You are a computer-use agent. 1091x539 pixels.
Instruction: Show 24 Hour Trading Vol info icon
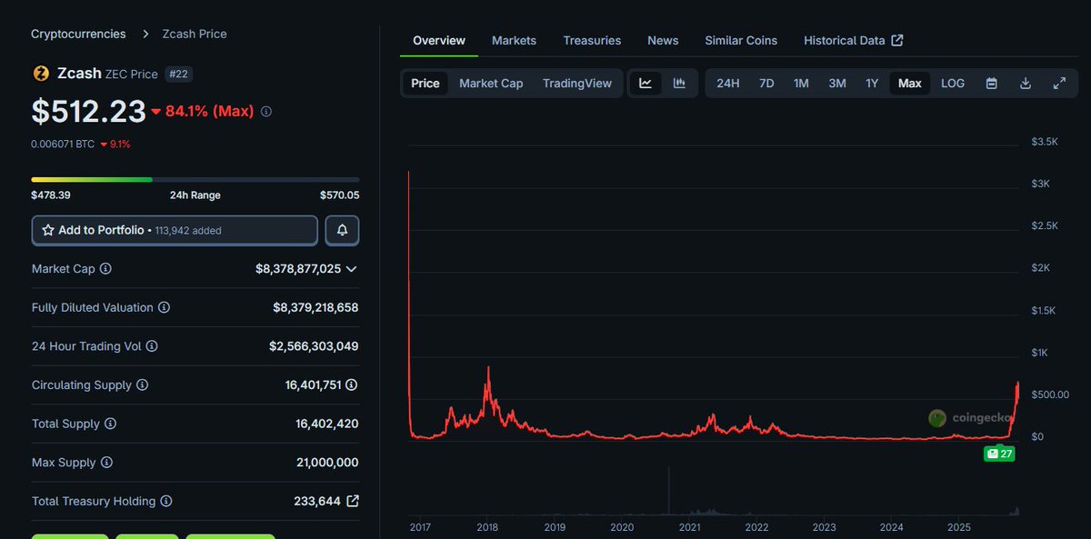pyautogui.click(x=152, y=346)
